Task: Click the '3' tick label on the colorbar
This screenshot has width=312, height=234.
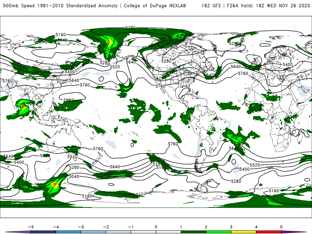Action: [231, 227]
